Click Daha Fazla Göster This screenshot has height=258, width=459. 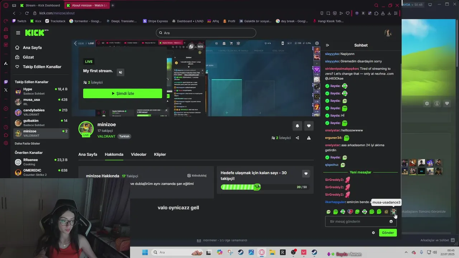click(28, 144)
